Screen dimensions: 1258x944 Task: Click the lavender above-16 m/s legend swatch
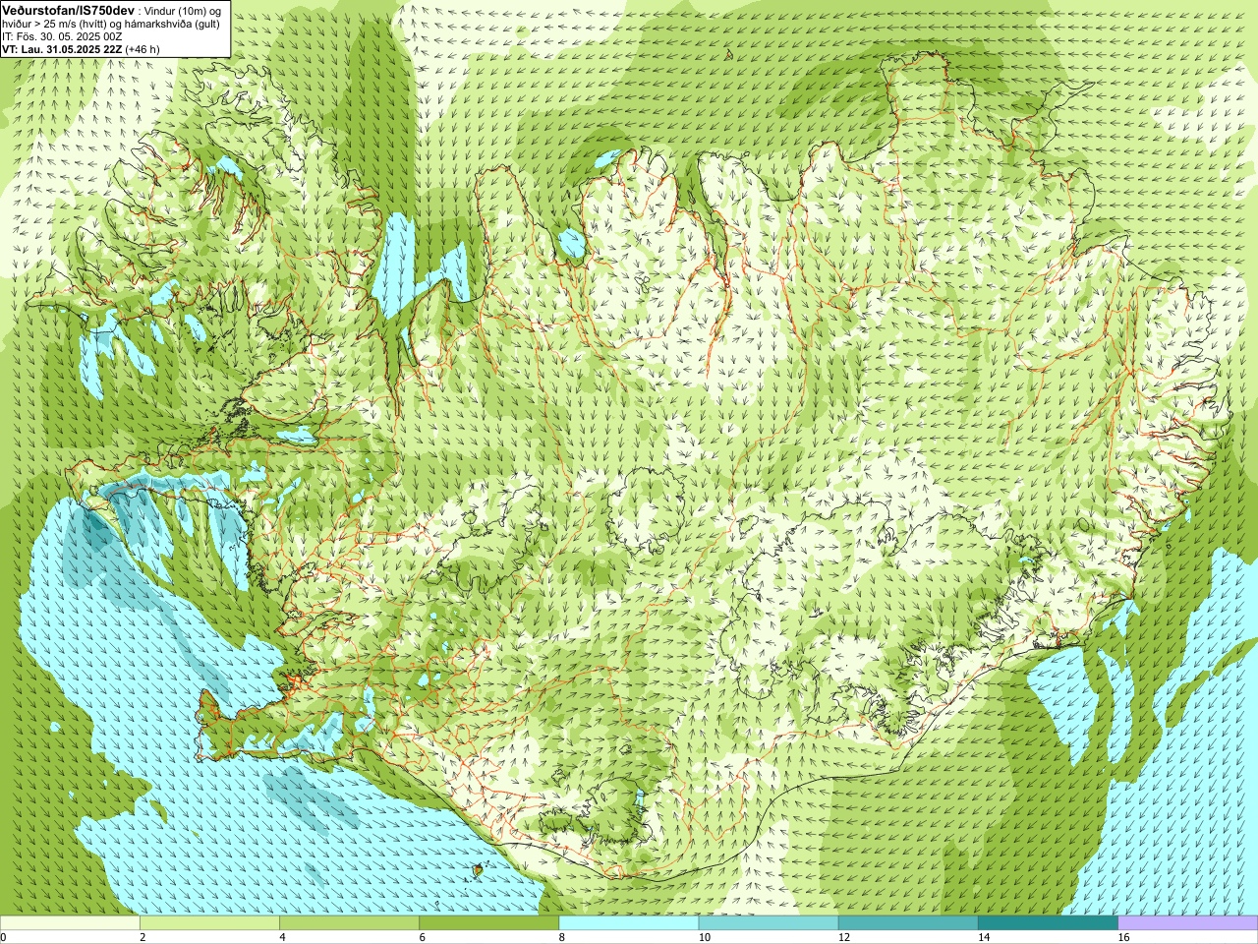tap(1188, 923)
